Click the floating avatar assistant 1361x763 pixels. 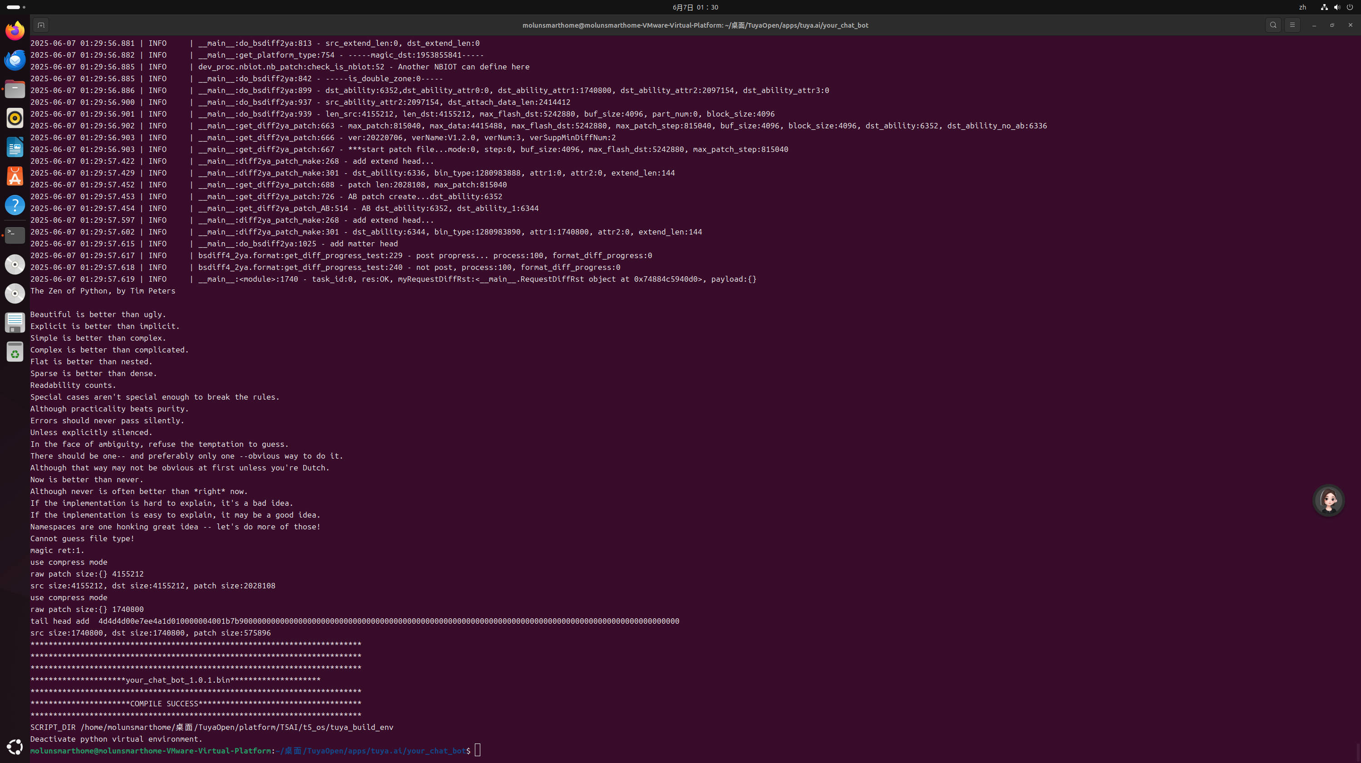(1328, 500)
